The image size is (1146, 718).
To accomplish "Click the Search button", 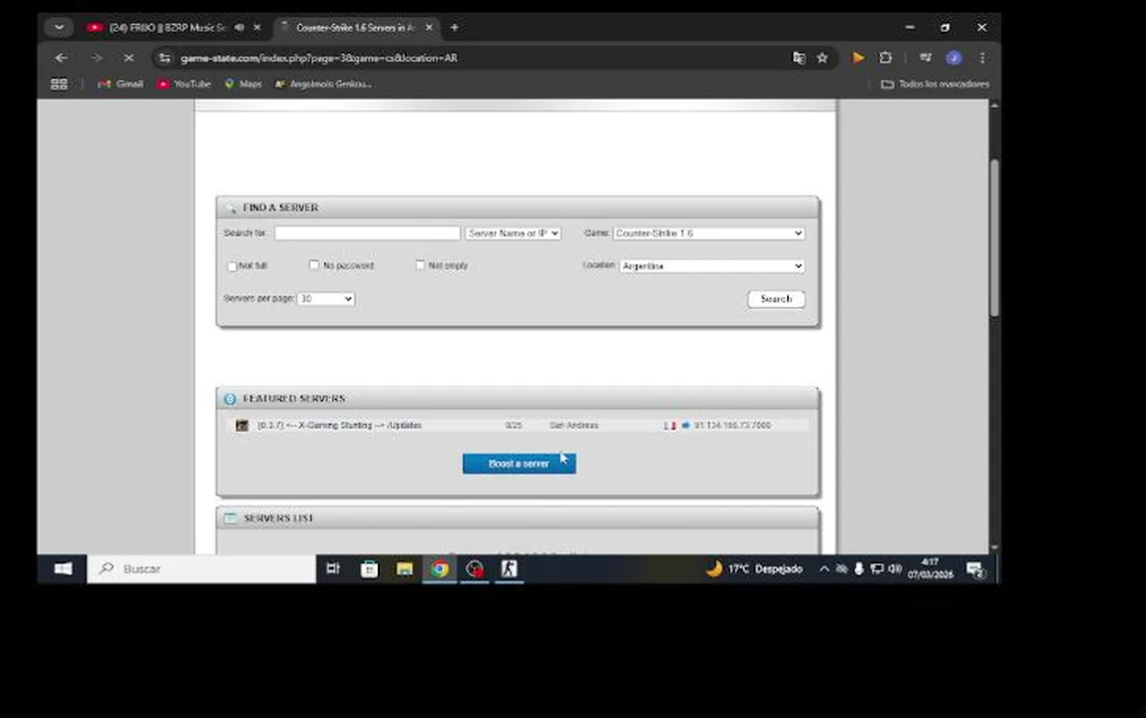I will pos(776,299).
